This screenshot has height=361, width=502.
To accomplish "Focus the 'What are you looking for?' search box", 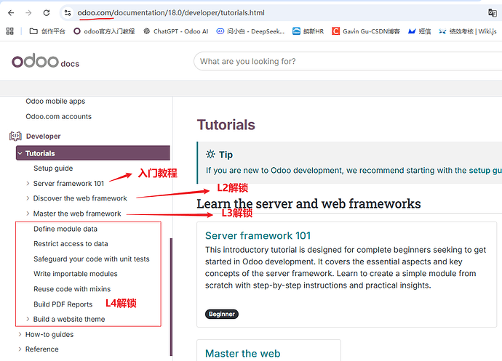I will (348, 61).
